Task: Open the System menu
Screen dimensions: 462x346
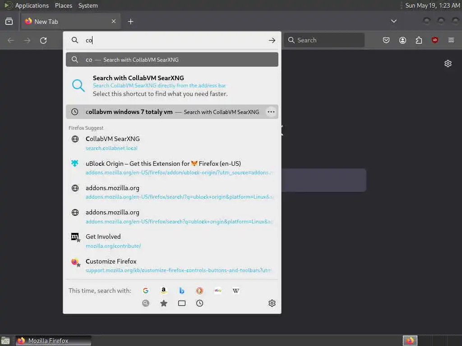Action: coord(88,5)
